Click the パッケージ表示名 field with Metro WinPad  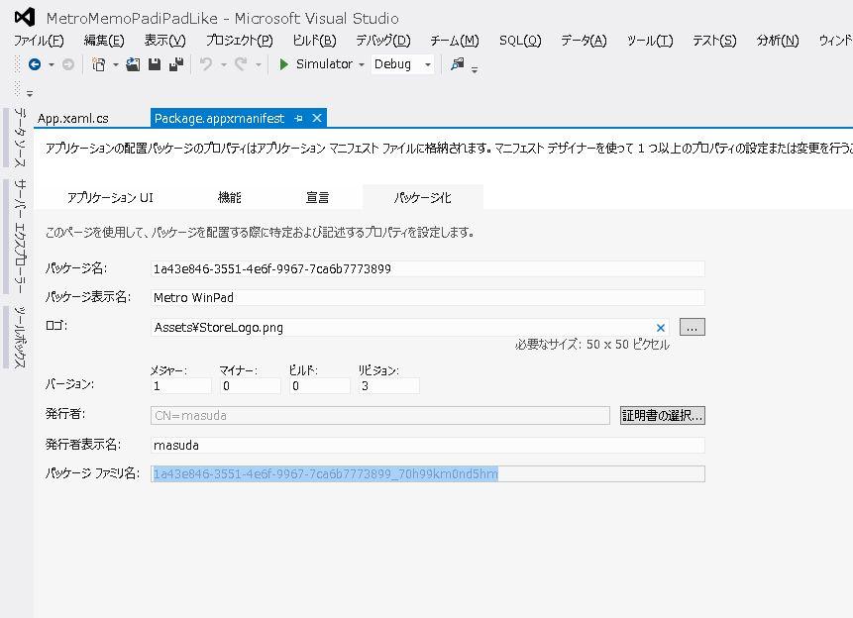[x=427, y=297]
